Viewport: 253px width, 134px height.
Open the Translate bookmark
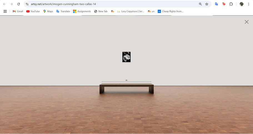point(63,11)
